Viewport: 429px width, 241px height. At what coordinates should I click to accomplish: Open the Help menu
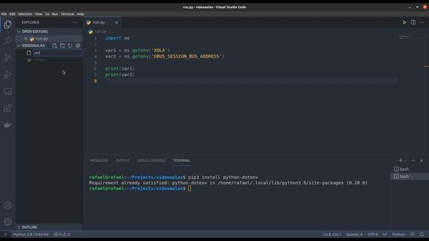[x=80, y=14]
